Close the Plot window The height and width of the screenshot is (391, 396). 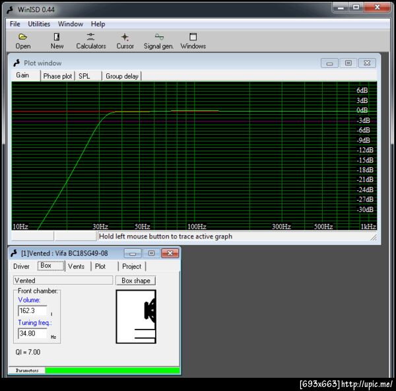pyautogui.click(x=367, y=63)
